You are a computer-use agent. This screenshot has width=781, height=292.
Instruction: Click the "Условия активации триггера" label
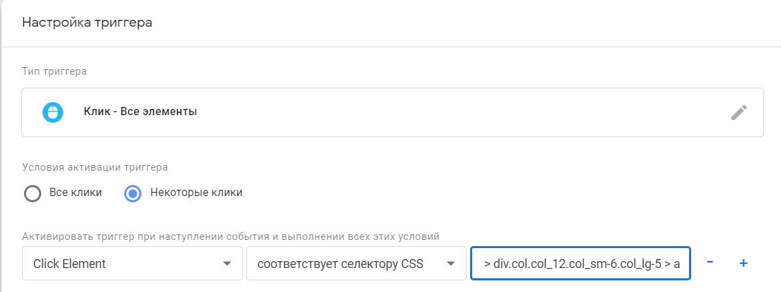pos(95,168)
